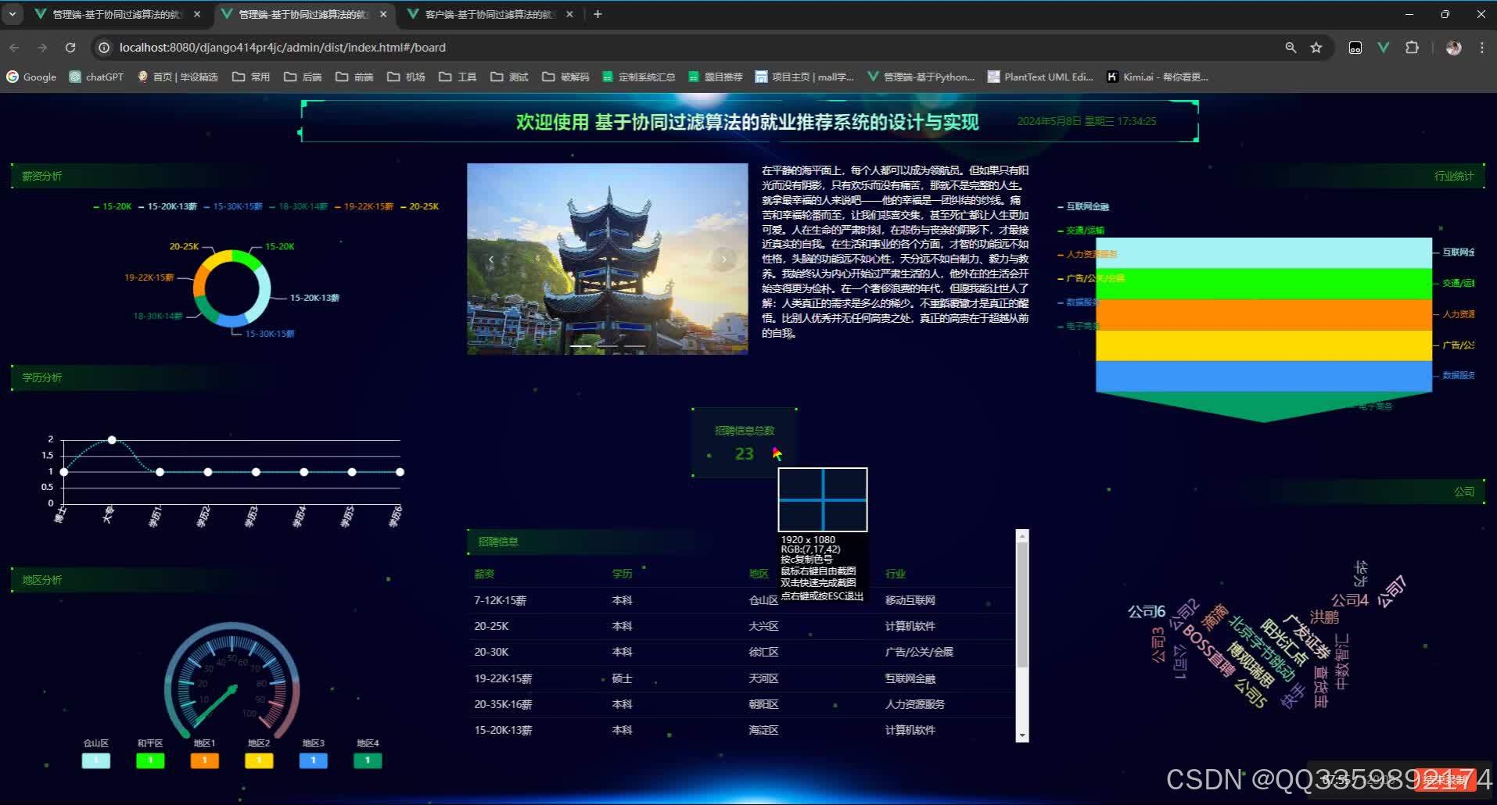Click the address bar URL field
This screenshot has height=805, width=1497.
coord(688,48)
